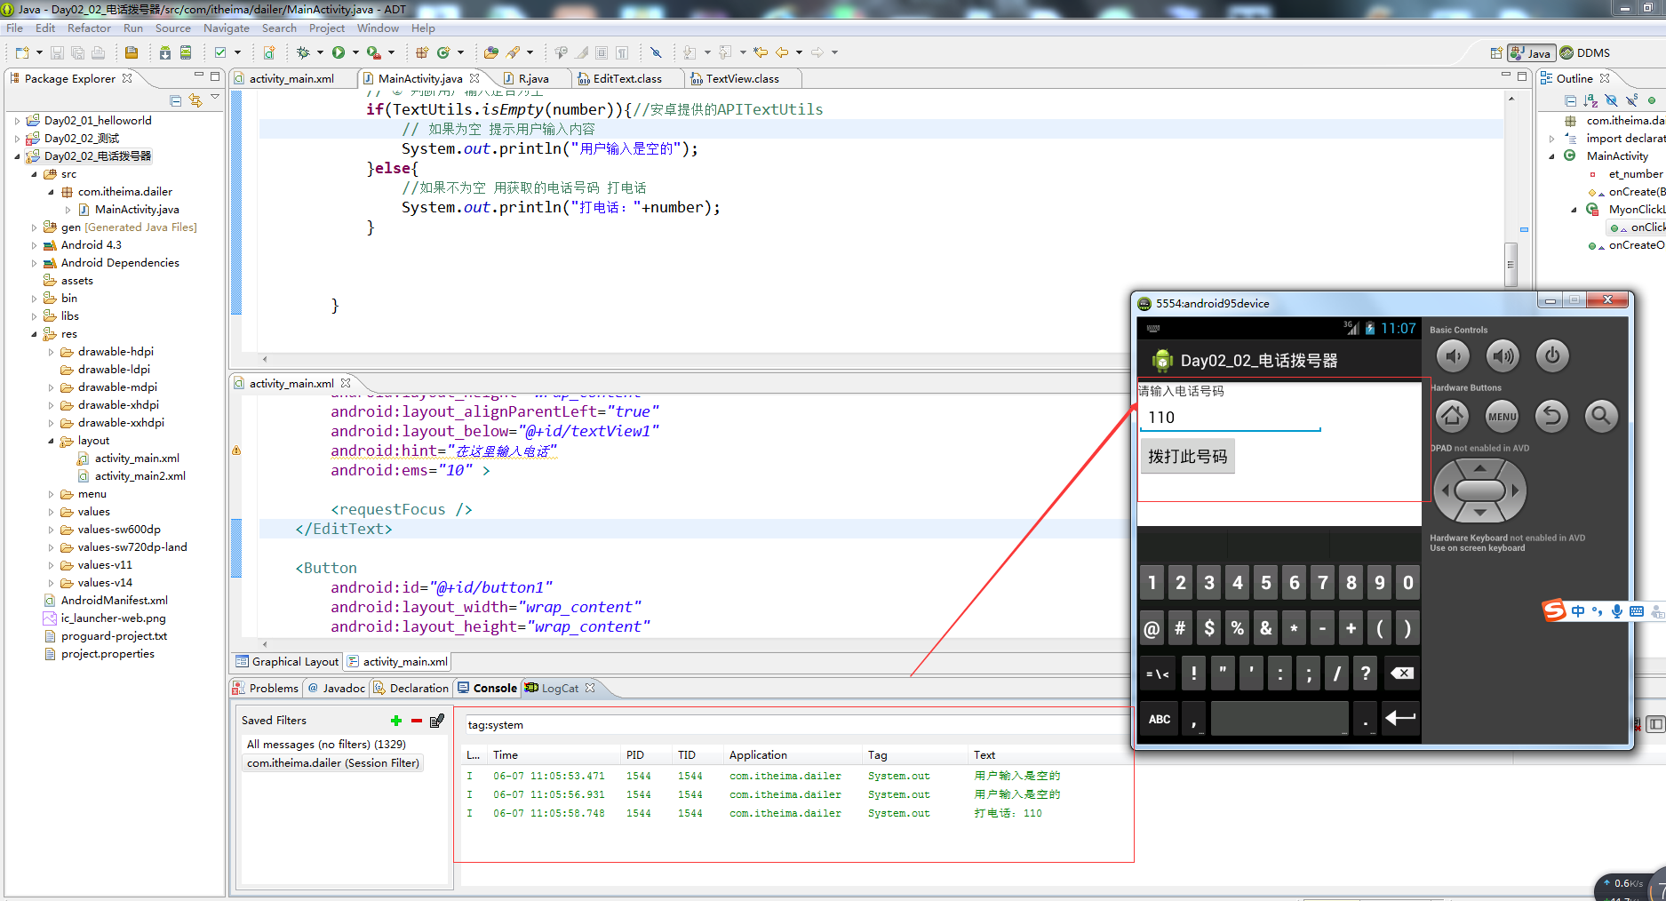Collapse the layout folder
Screen dimensions: 1666x901
51,441
